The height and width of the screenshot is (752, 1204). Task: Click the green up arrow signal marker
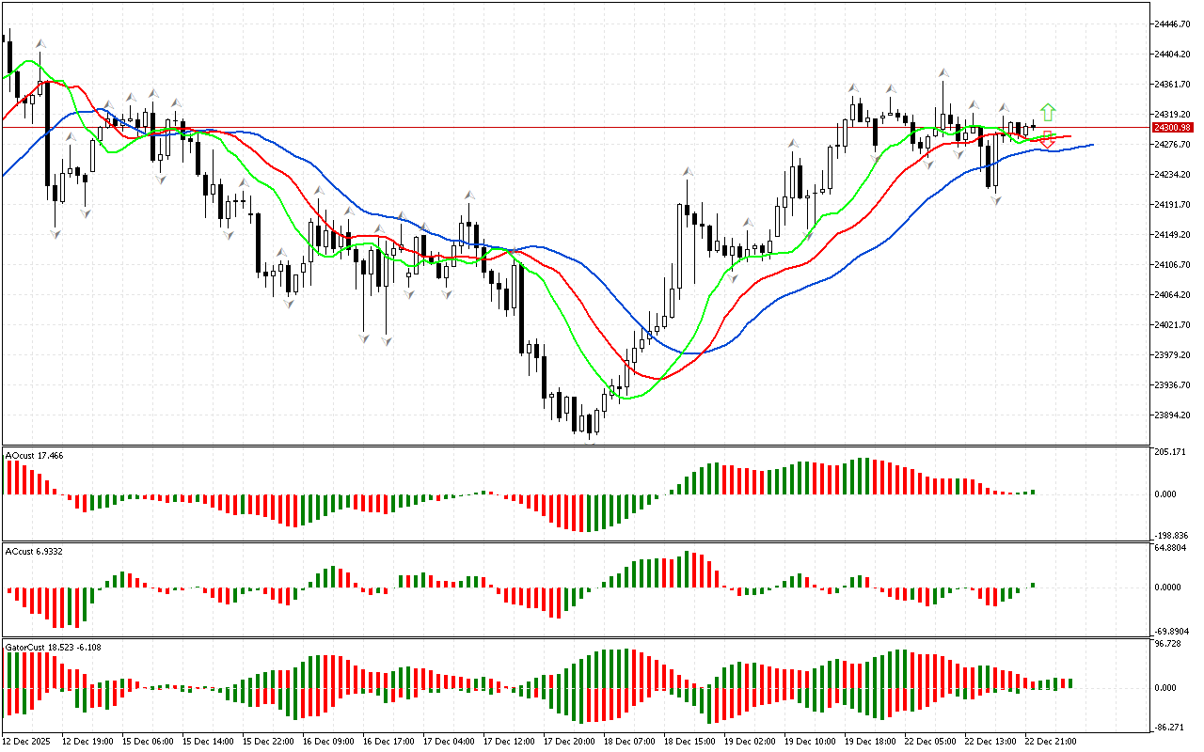[1048, 112]
